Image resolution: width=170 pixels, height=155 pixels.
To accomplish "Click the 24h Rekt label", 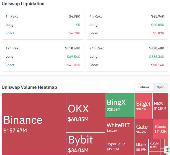I will (97, 48).
